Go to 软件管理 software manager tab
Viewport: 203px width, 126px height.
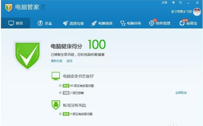pyautogui.click(x=160, y=23)
